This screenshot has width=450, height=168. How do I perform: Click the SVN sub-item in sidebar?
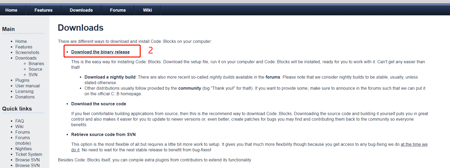click(x=33, y=75)
